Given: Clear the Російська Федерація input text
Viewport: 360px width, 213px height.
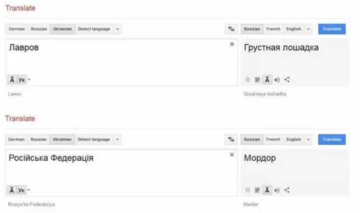Looking at the screenshot, I should 232,155.
